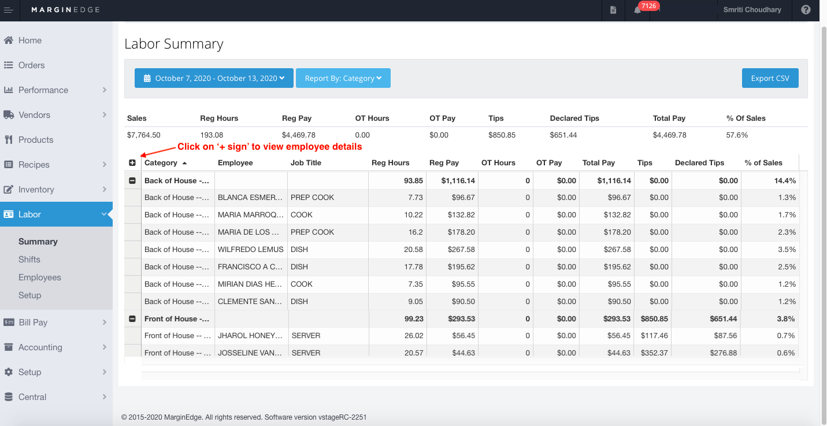Open the Labor Setup submenu item

[x=30, y=295]
